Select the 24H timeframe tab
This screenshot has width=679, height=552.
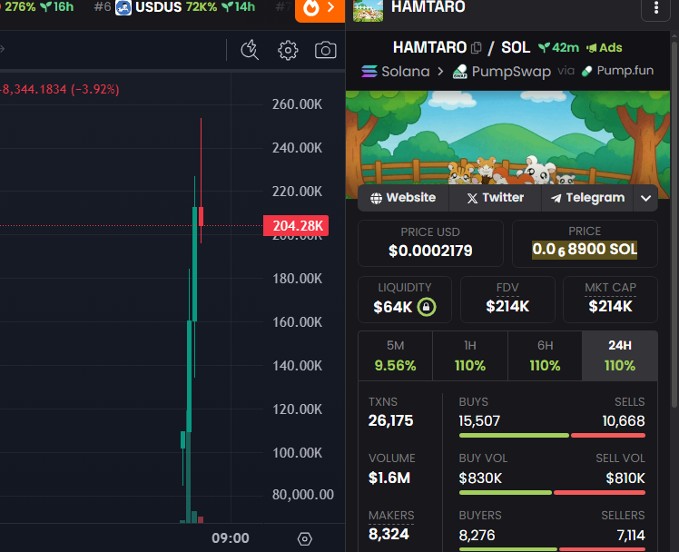click(620, 356)
